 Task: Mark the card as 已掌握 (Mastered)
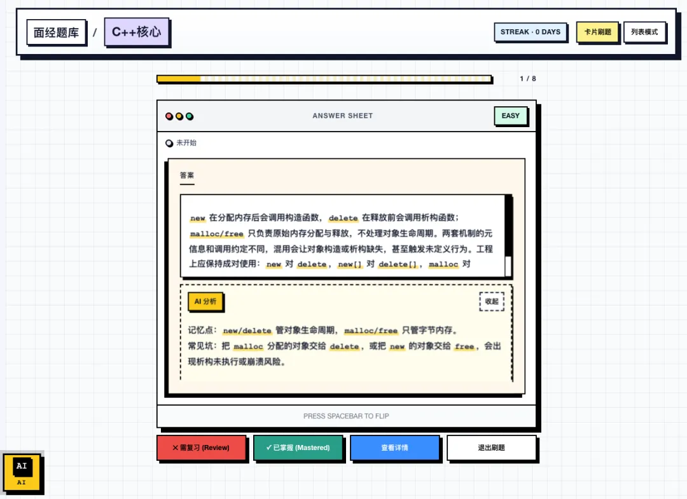point(298,448)
